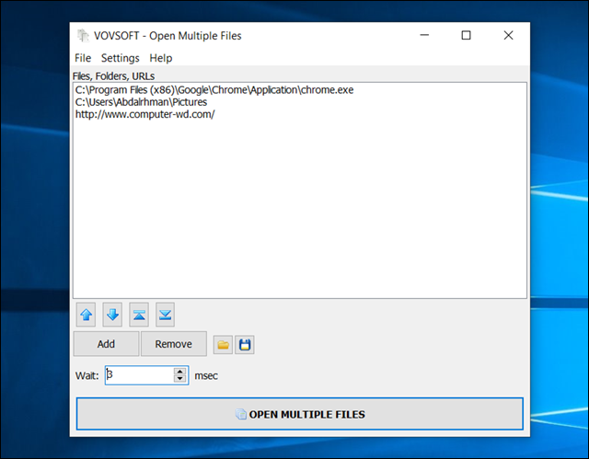The image size is (589, 459).
Task: Decrease the Wait value with down spinner
Action: click(x=180, y=379)
